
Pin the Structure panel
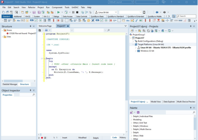(30, 26)
